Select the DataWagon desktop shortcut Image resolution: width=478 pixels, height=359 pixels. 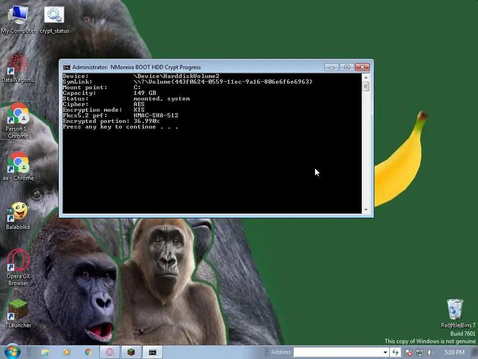pos(18,68)
